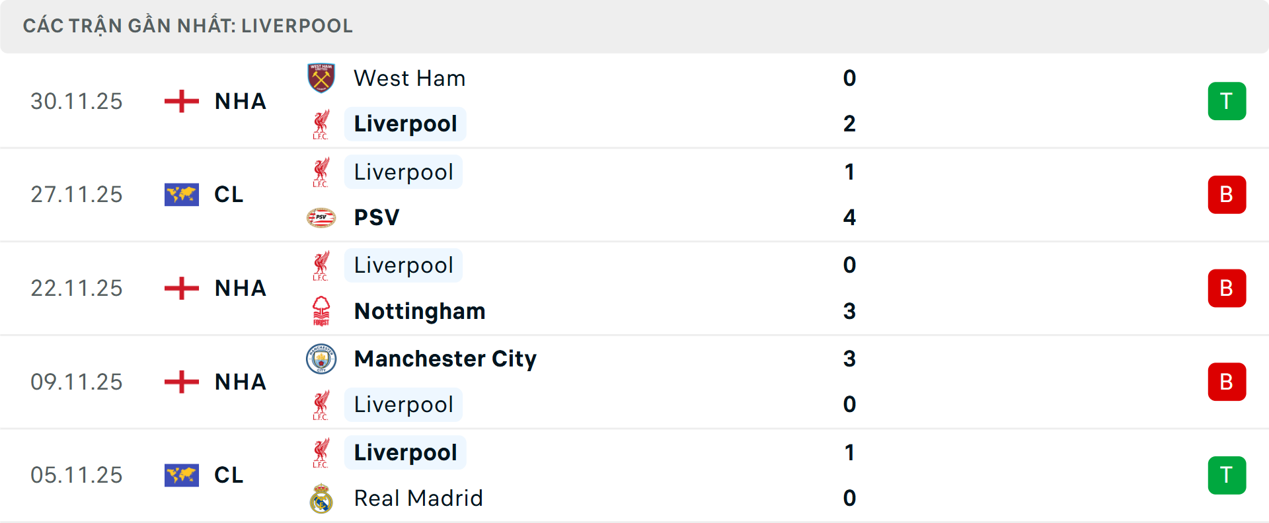
Task: Click the red B loss indicator for Nottingham match
Action: tap(1227, 288)
